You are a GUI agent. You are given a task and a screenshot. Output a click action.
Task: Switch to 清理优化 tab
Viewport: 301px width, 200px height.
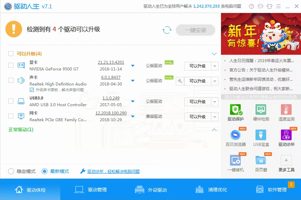tap(211, 190)
